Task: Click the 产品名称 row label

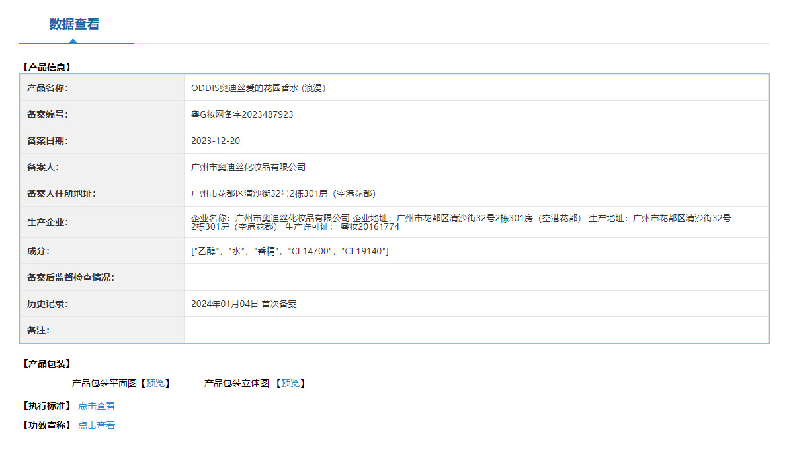Action: (x=48, y=88)
